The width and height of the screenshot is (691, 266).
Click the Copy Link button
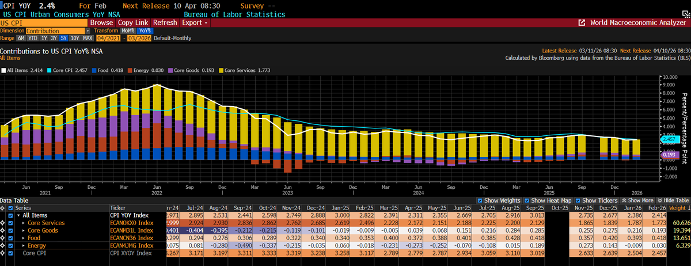tap(134, 22)
